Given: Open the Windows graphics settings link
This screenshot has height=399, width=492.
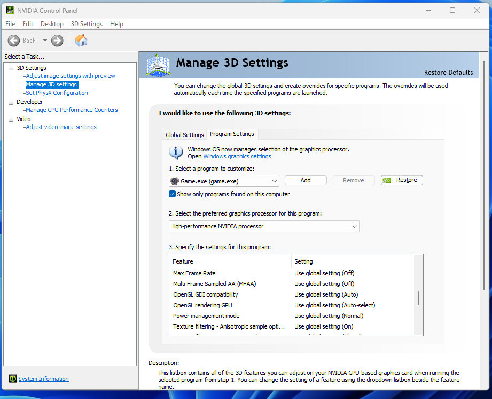Looking at the screenshot, I should click(x=237, y=156).
